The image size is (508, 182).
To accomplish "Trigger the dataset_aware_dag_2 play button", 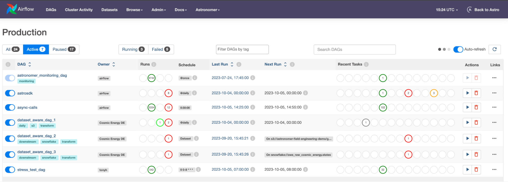I will tap(467, 139).
